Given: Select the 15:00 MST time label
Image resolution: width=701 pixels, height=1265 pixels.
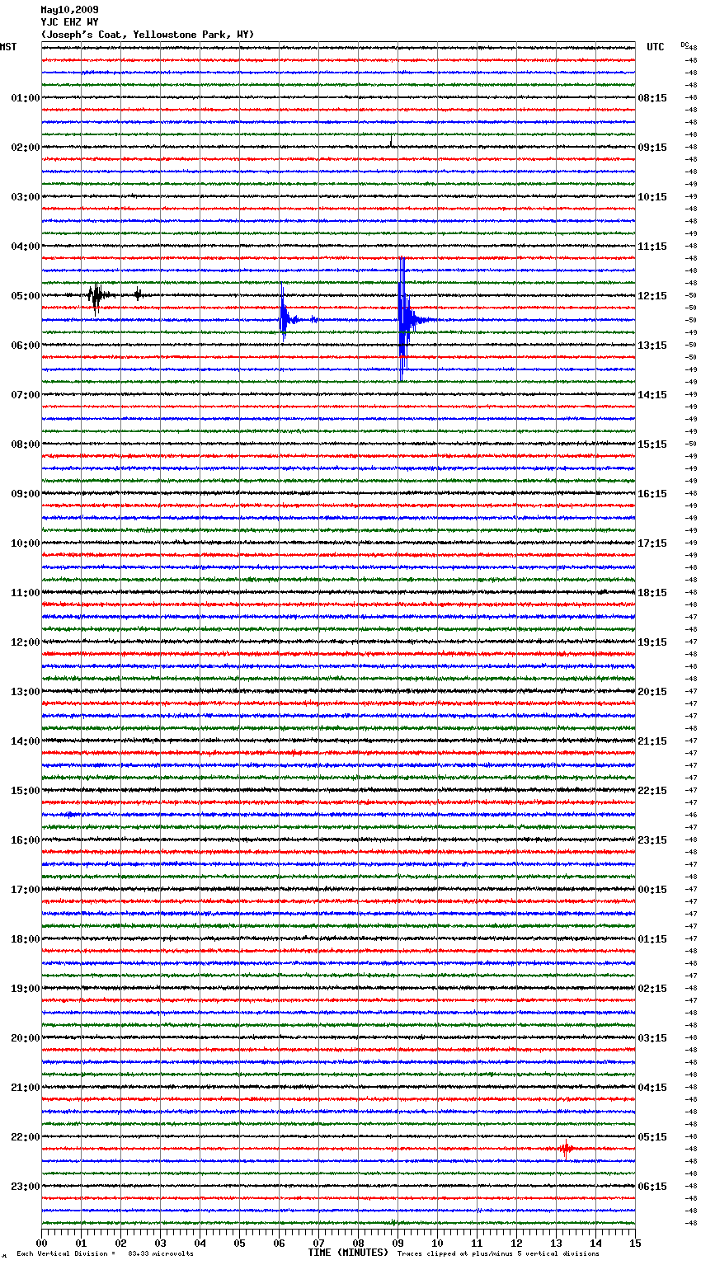Looking at the screenshot, I should pos(25,791).
